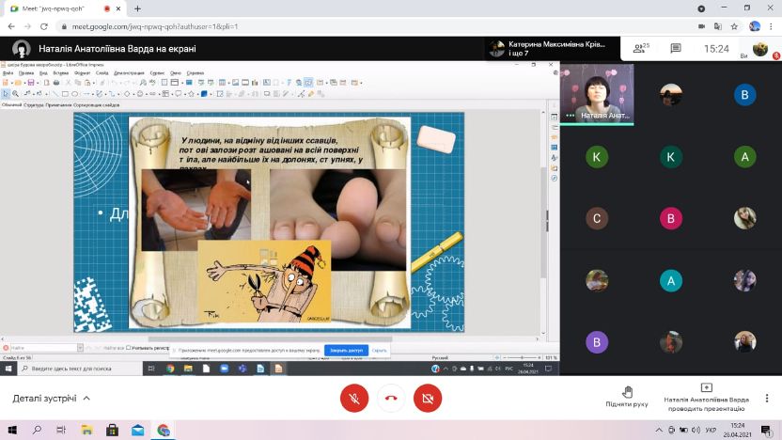
Task: Open Microsoft Store from taskbar
Action: pyautogui.click(x=112, y=430)
